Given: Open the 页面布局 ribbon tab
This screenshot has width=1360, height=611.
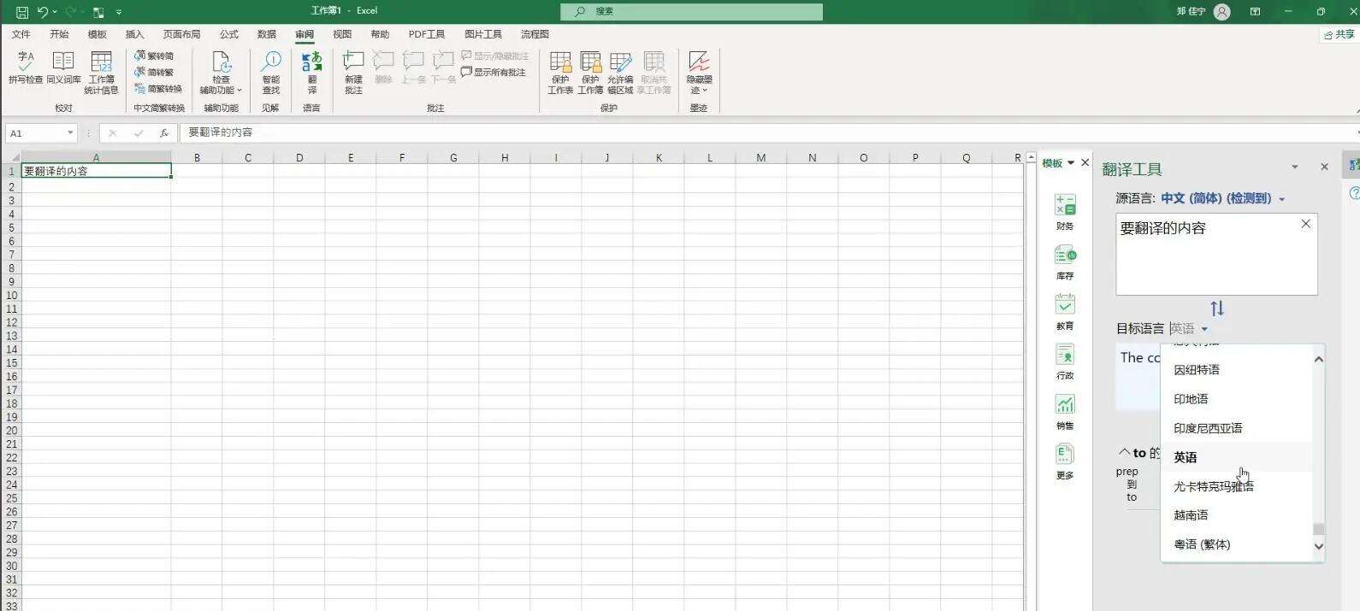Looking at the screenshot, I should pos(181,34).
